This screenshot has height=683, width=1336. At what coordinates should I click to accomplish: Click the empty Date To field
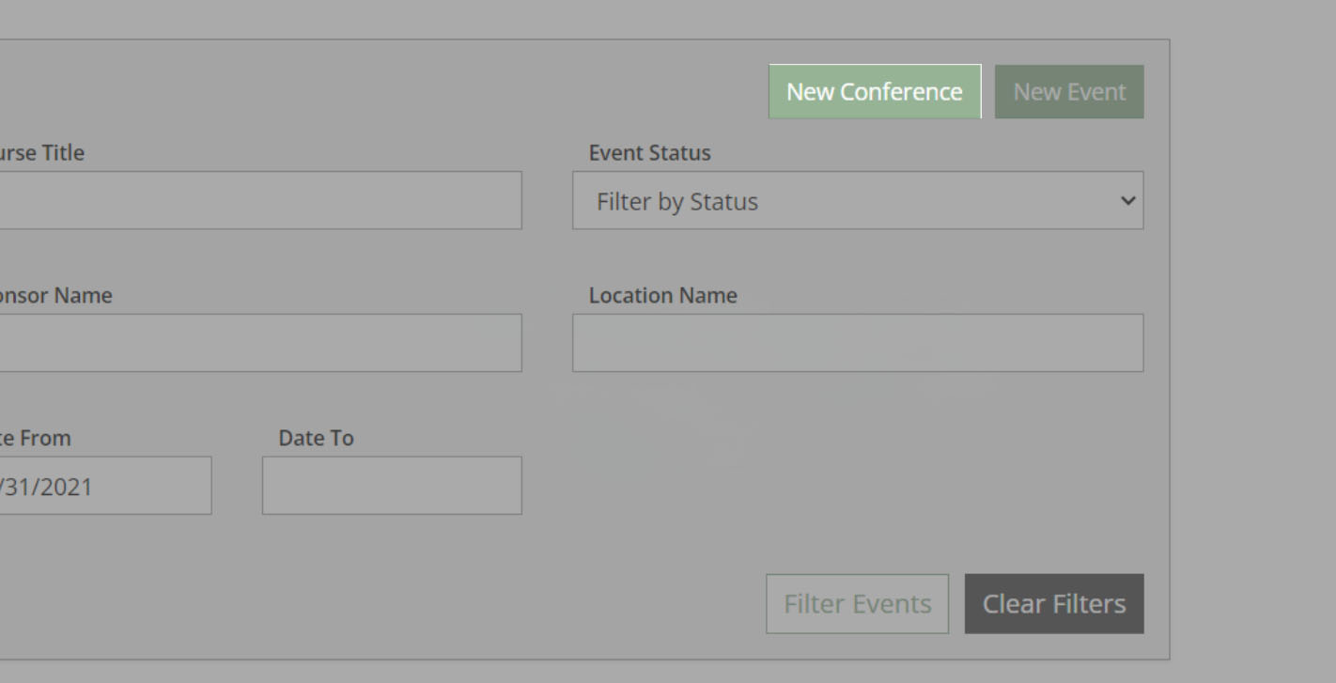[x=392, y=486]
